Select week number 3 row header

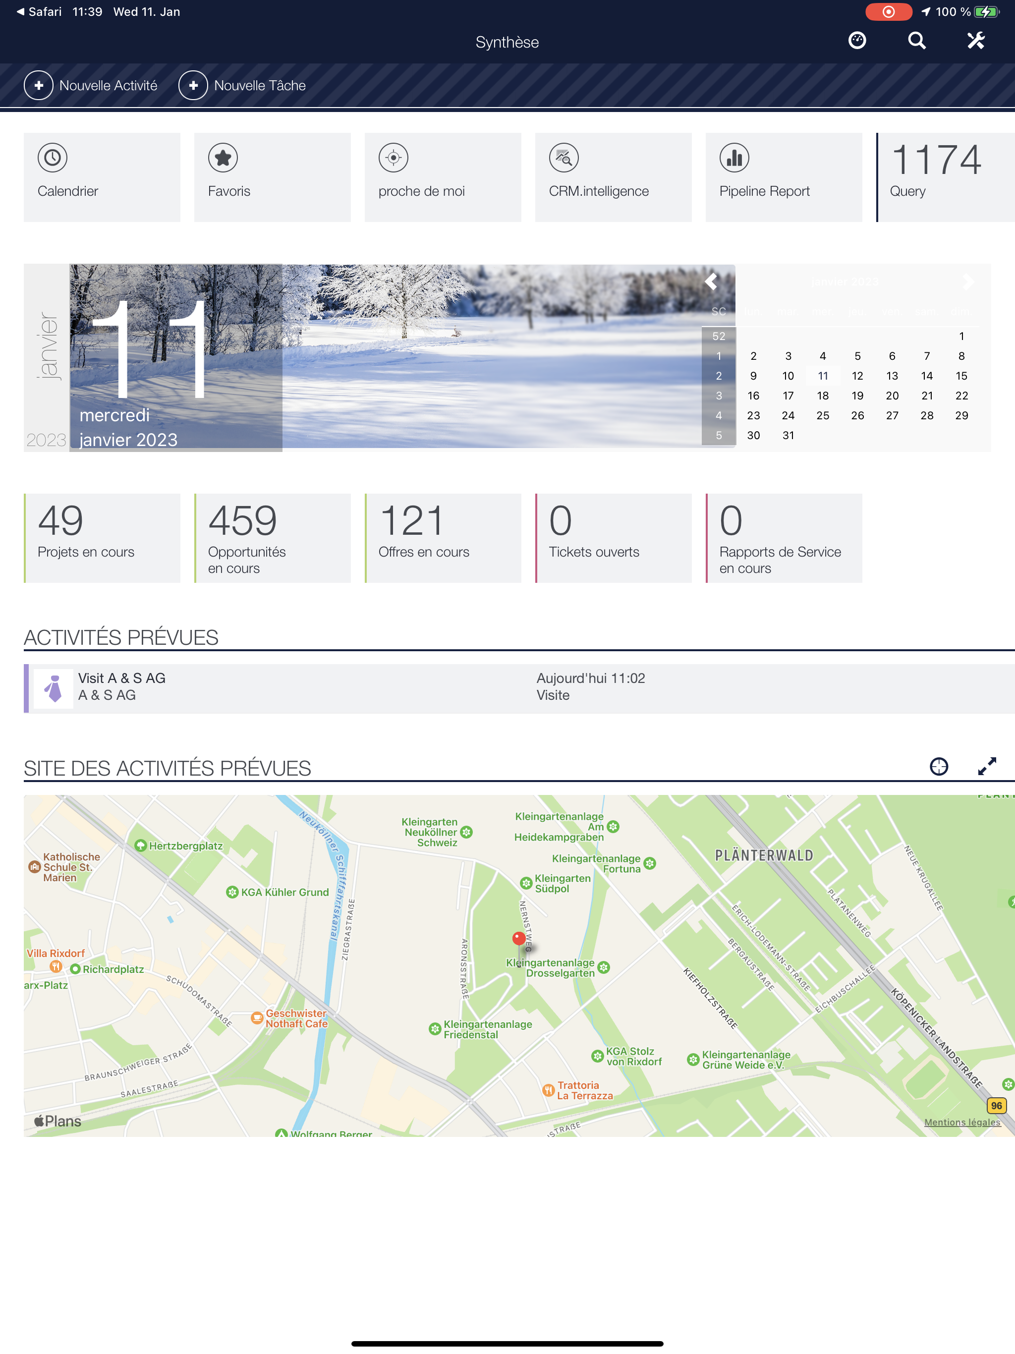[719, 395]
